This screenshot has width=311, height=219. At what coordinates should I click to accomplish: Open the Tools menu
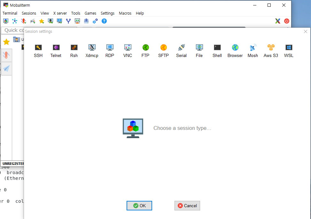click(75, 13)
